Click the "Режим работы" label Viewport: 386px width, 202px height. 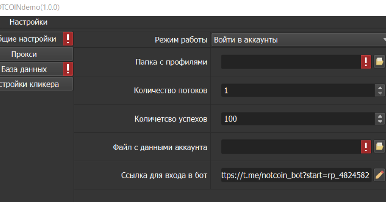tap(181, 40)
